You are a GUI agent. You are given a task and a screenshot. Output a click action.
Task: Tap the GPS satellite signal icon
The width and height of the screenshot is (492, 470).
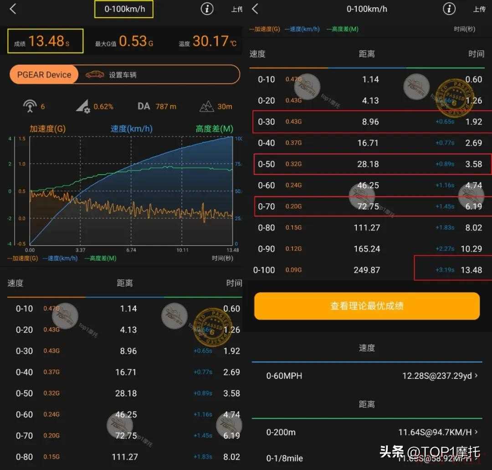point(30,106)
